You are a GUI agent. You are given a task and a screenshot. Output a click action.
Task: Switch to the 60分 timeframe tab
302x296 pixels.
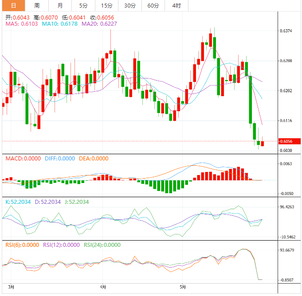point(153,6)
